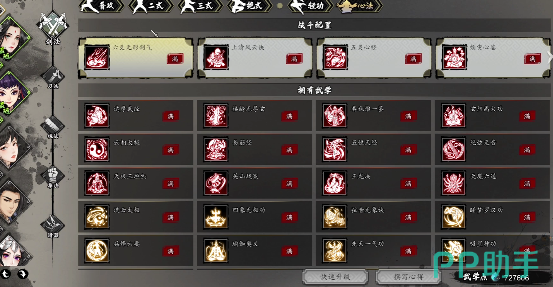Select the equipped 六爻无形剑气 slot
The image size is (553, 287).
[136, 58]
